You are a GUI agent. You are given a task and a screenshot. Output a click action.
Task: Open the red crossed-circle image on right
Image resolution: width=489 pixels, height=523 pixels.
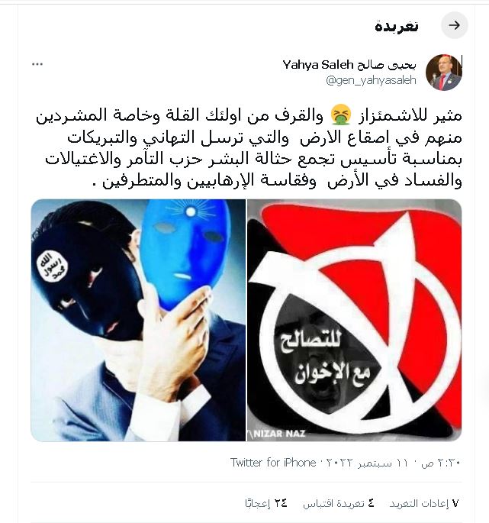pyautogui.click(x=354, y=320)
